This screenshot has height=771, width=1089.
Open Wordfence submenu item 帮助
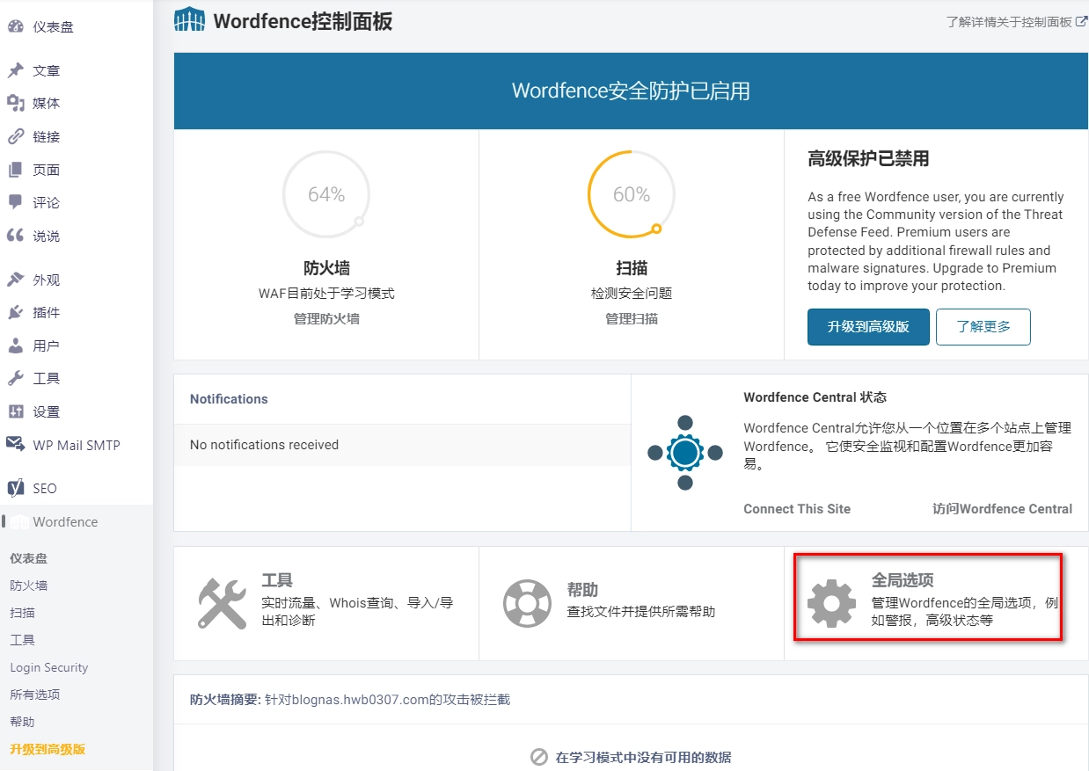pyautogui.click(x=22, y=722)
